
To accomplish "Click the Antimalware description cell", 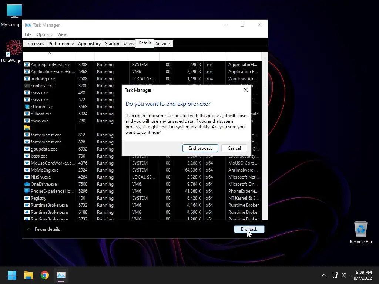I will (243, 170).
